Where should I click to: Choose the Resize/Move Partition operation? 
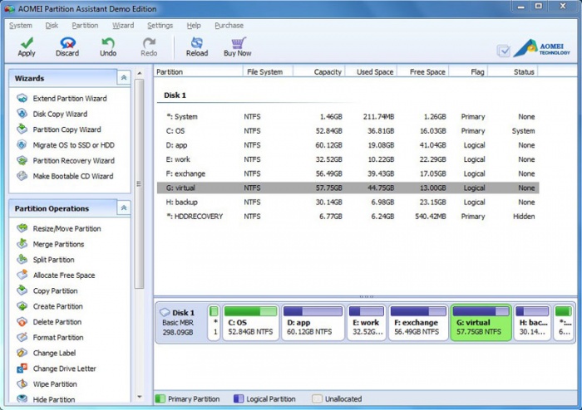pos(67,229)
